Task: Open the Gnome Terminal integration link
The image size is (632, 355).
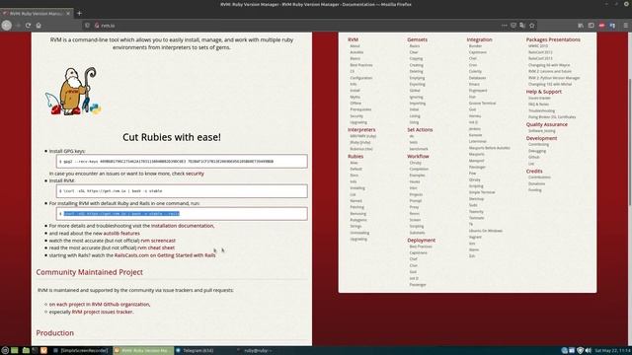Action: click(482, 103)
